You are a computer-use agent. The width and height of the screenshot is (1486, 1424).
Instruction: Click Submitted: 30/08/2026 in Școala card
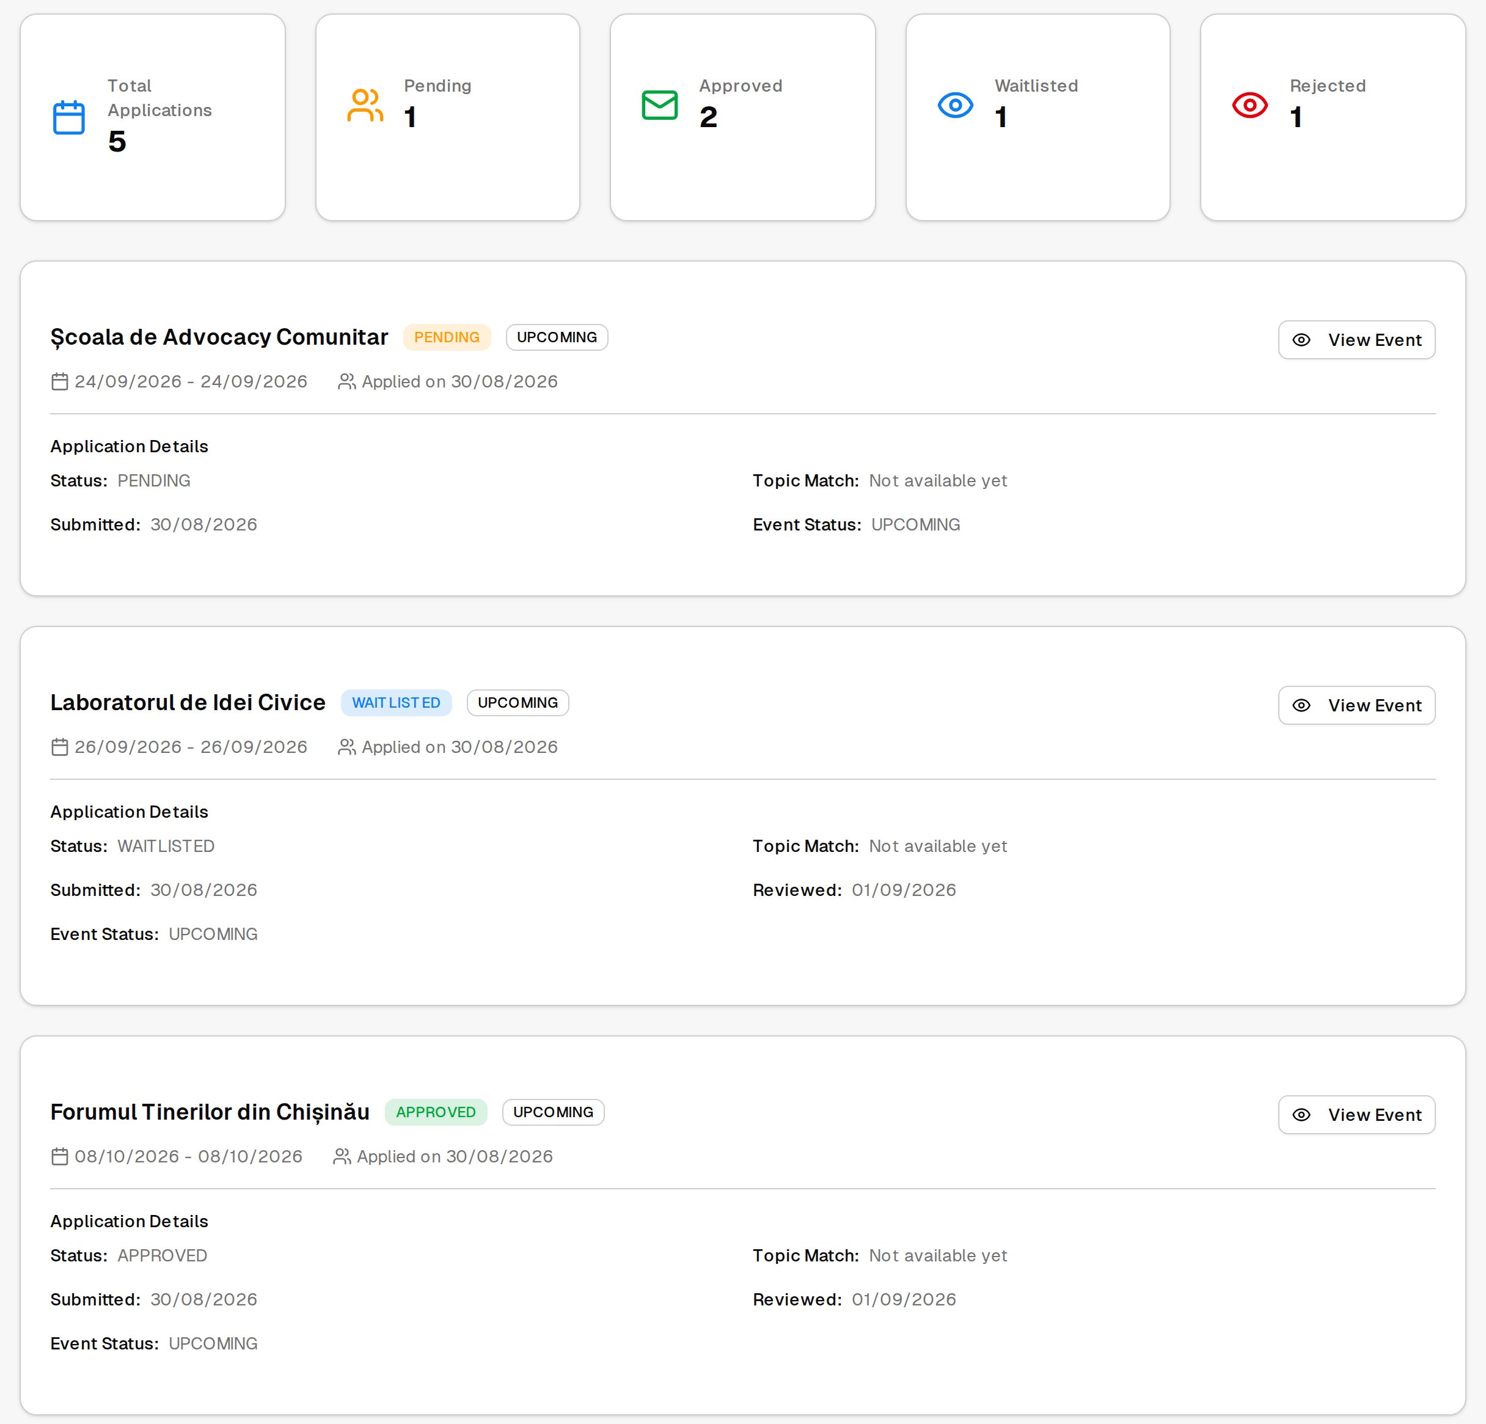click(154, 525)
